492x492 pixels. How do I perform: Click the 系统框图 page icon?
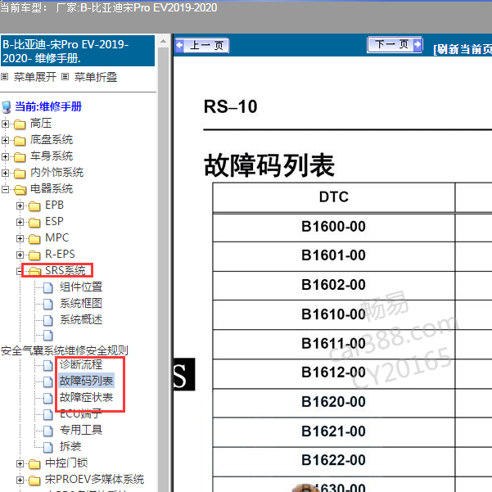click(x=48, y=304)
